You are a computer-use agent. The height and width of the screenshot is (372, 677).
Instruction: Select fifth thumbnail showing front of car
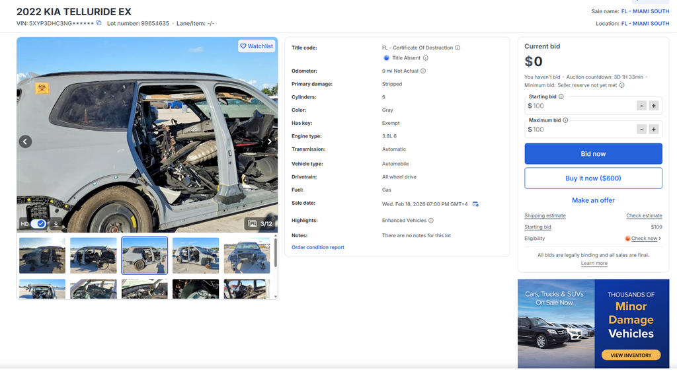pos(247,256)
